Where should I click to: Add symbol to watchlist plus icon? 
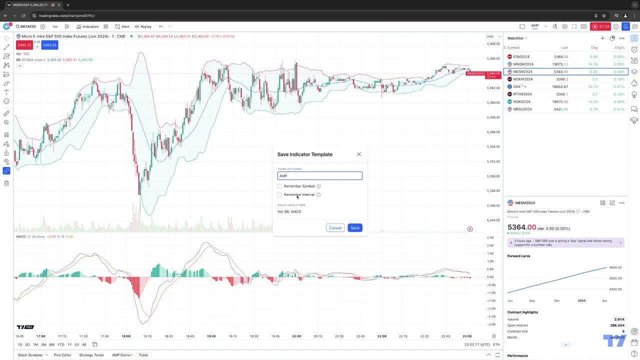(x=602, y=38)
